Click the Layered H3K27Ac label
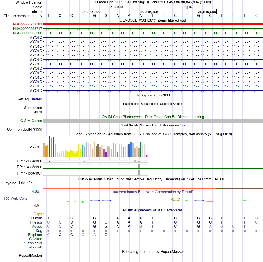Image resolution: width=263 pixels, height=262 pixels. pyautogui.click(x=18, y=183)
